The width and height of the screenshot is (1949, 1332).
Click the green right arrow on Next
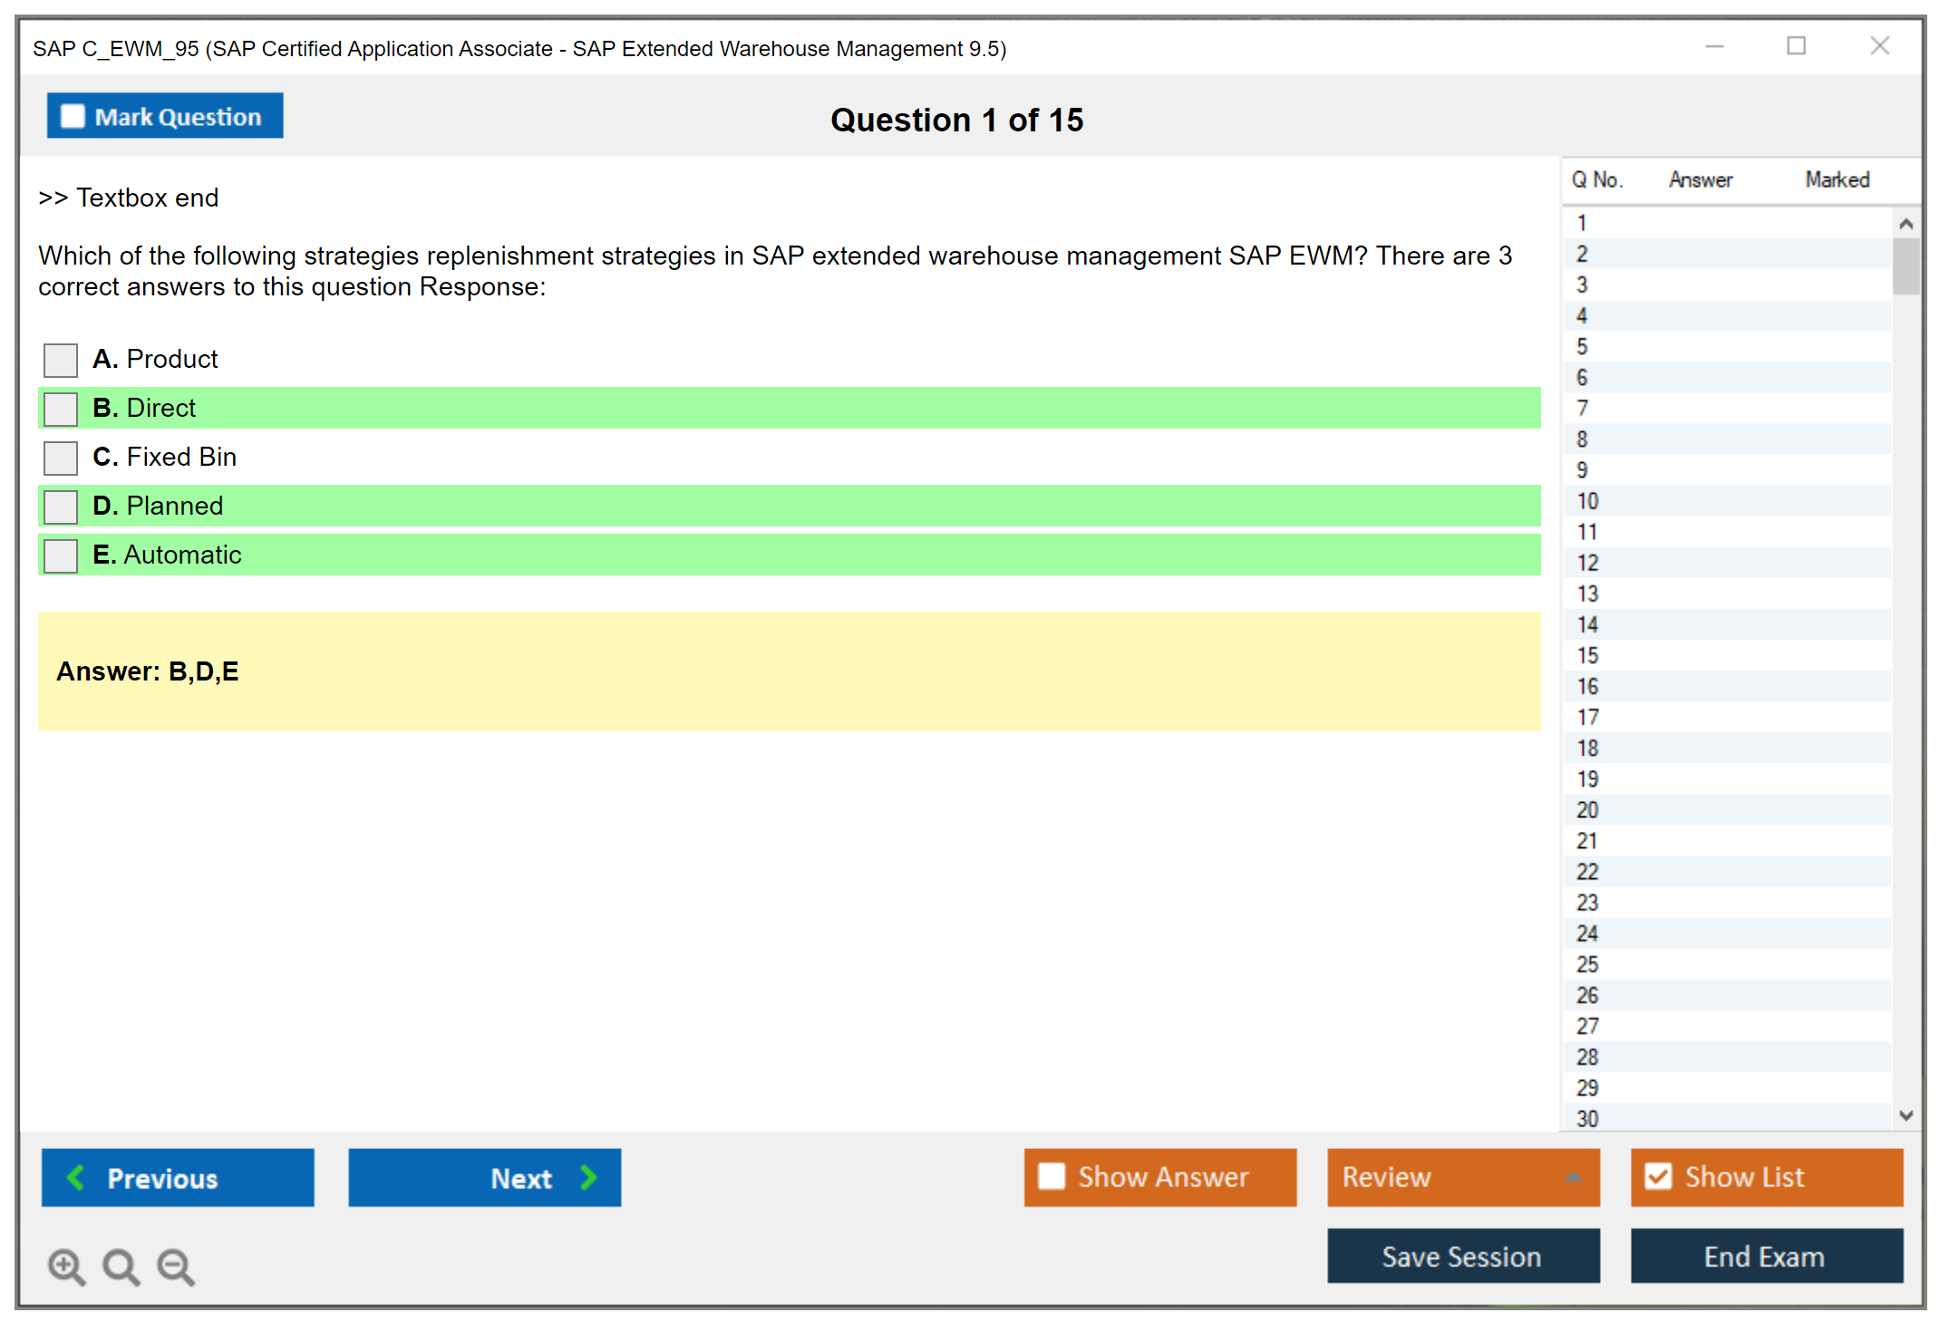588,1177
